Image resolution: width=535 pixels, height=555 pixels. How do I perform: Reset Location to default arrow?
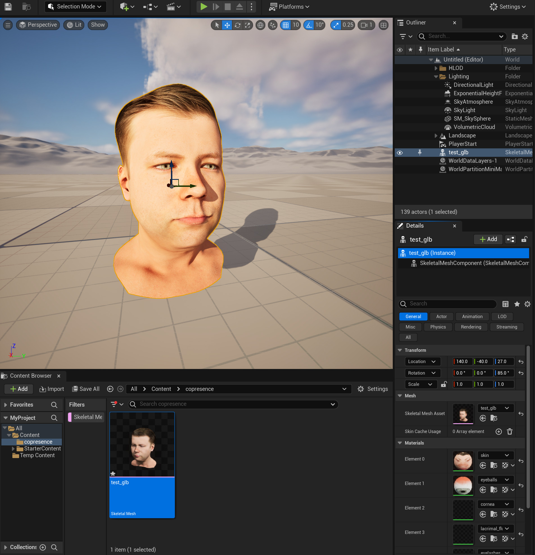[x=521, y=362]
